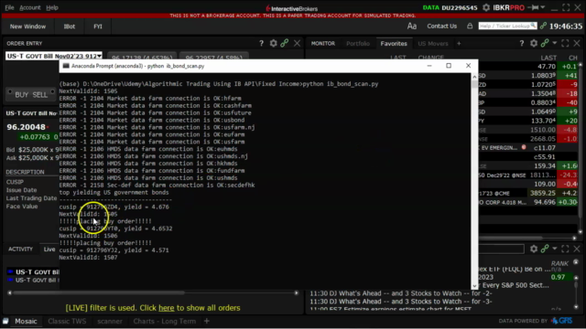
Task: Close the news panel
Action: [x=577, y=249]
